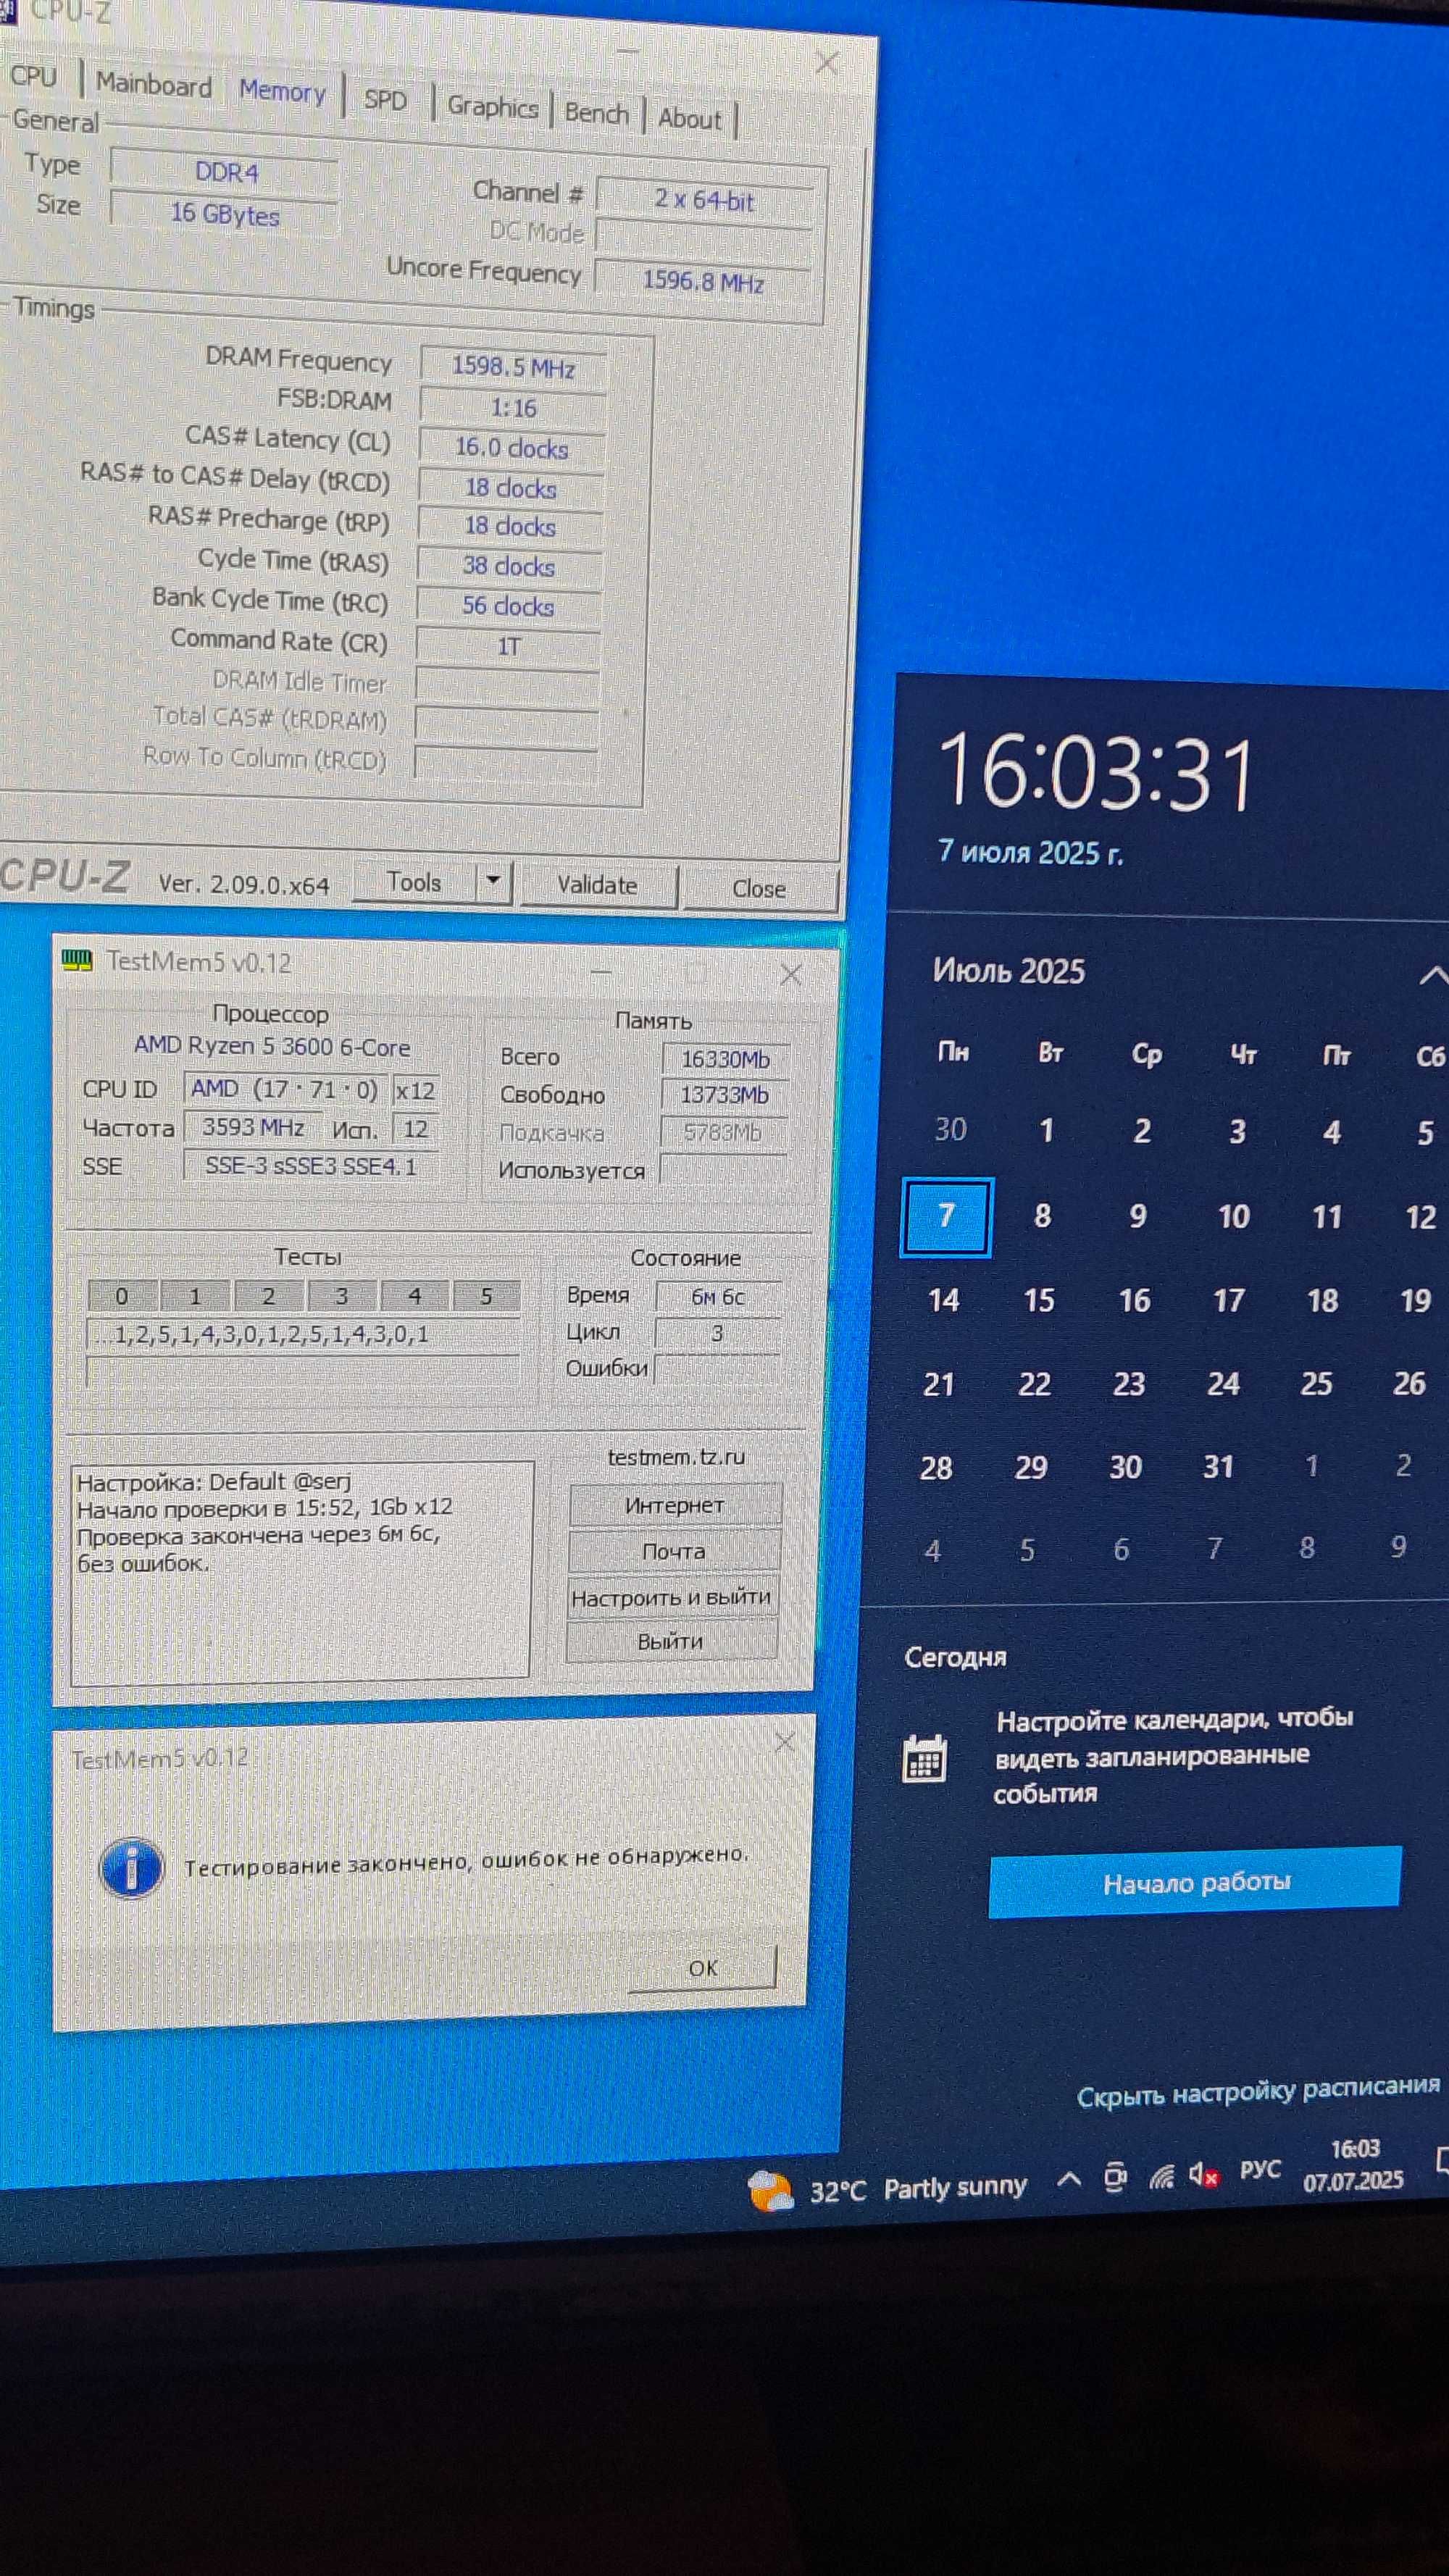Screen dimensions: 1449x2576
Task: Select day 15 in the calendar
Action: 1039,1300
